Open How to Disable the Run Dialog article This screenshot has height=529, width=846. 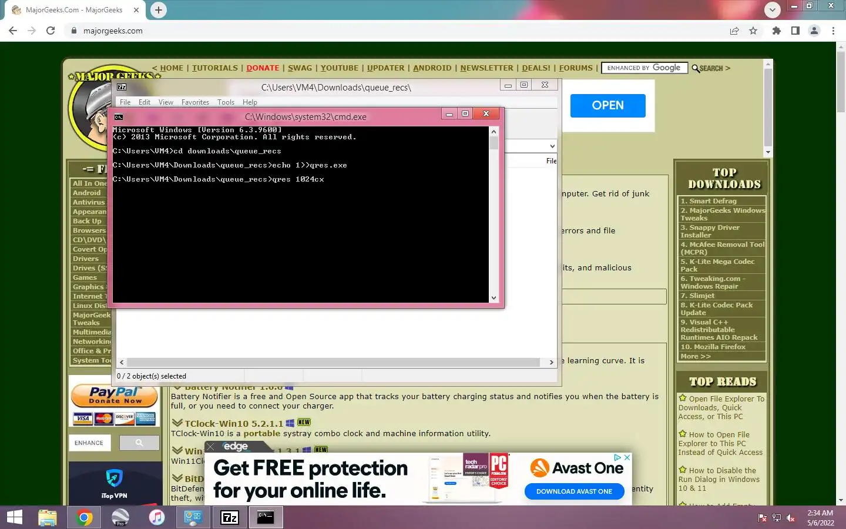coord(719,479)
